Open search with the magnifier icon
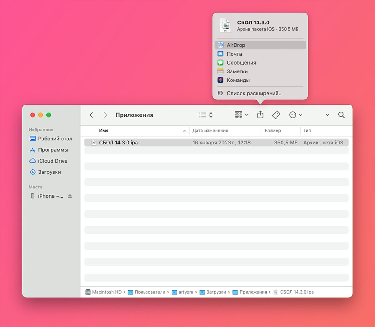 (342, 115)
